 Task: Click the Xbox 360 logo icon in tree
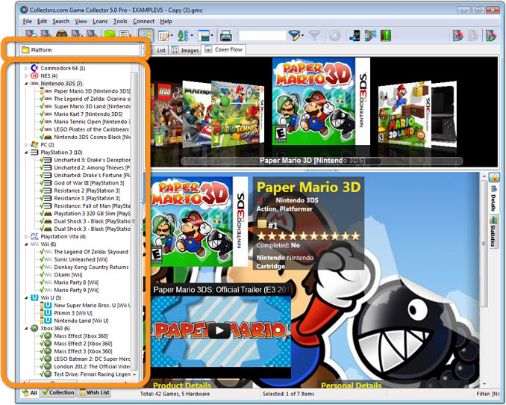(x=34, y=328)
